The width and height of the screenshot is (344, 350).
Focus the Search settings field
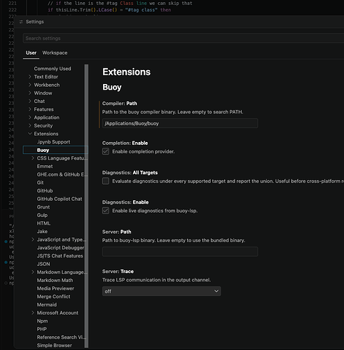[x=184, y=38]
